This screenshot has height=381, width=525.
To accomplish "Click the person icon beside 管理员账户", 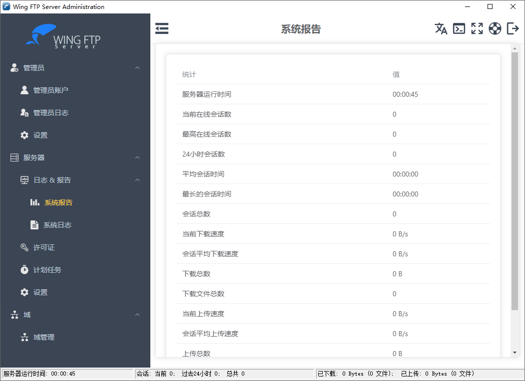I will pyautogui.click(x=24, y=90).
